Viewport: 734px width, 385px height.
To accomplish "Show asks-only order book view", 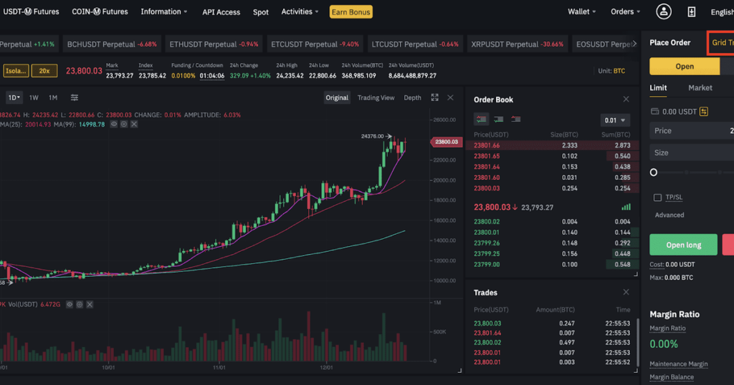I will pyautogui.click(x=516, y=119).
